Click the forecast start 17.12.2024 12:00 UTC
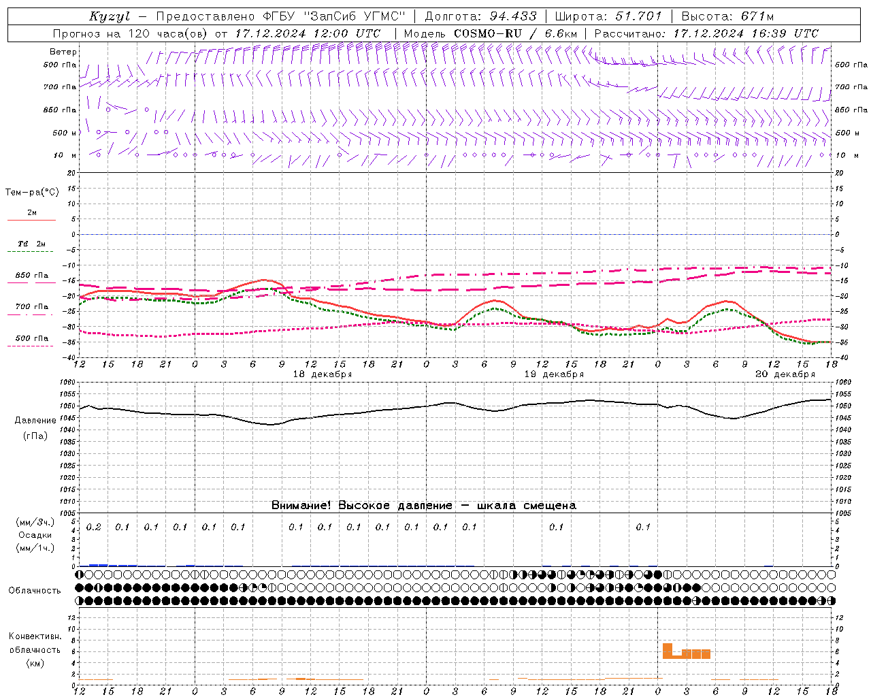This screenshot has height=697, width=871. click(x=308, y=33)
